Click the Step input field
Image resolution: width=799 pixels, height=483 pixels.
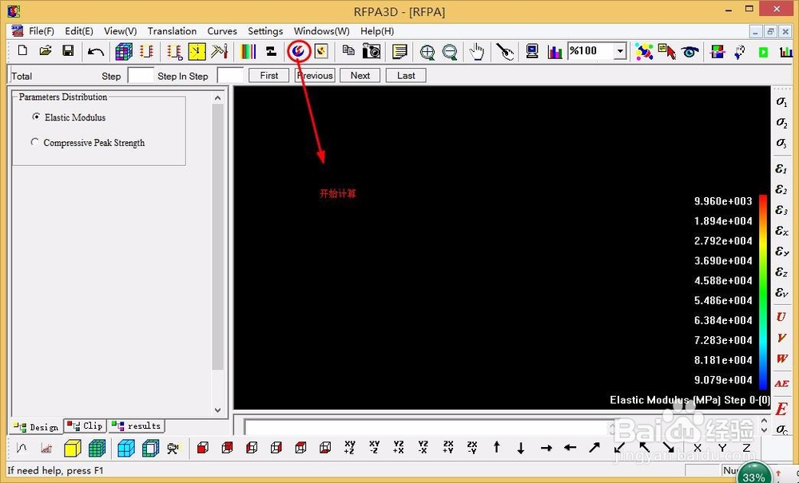tap(140, 75)
